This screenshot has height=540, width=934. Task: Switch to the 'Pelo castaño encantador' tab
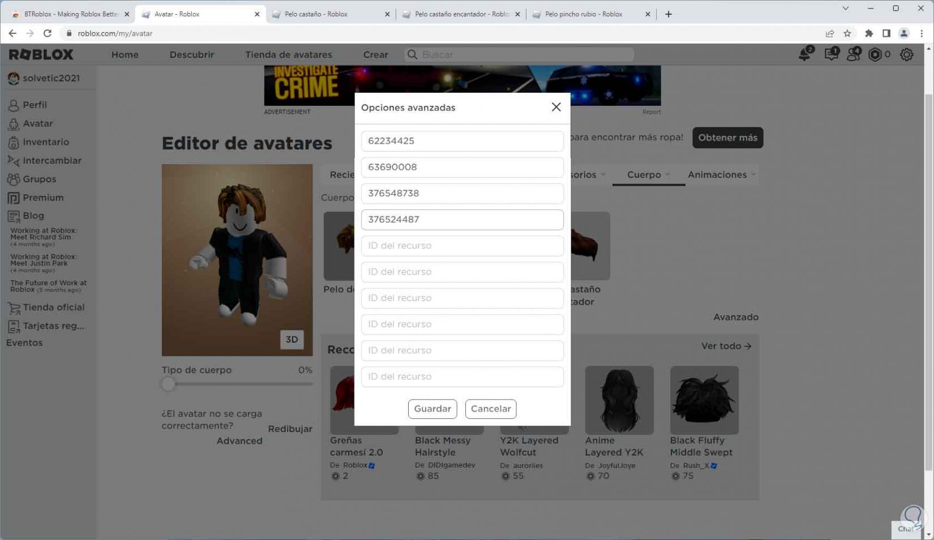pyautogui.click(x=461, y=14)
